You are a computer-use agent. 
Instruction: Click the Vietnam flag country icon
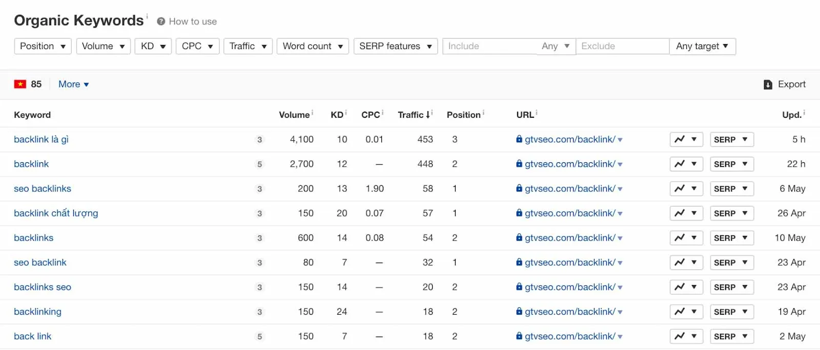coord(20,84)
